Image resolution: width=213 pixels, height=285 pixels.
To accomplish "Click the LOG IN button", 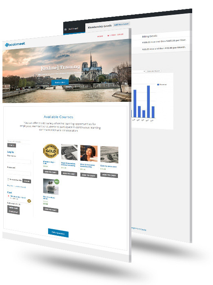I will pos(27,181).
